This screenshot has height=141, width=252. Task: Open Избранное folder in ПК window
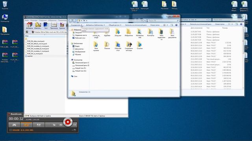129,33
